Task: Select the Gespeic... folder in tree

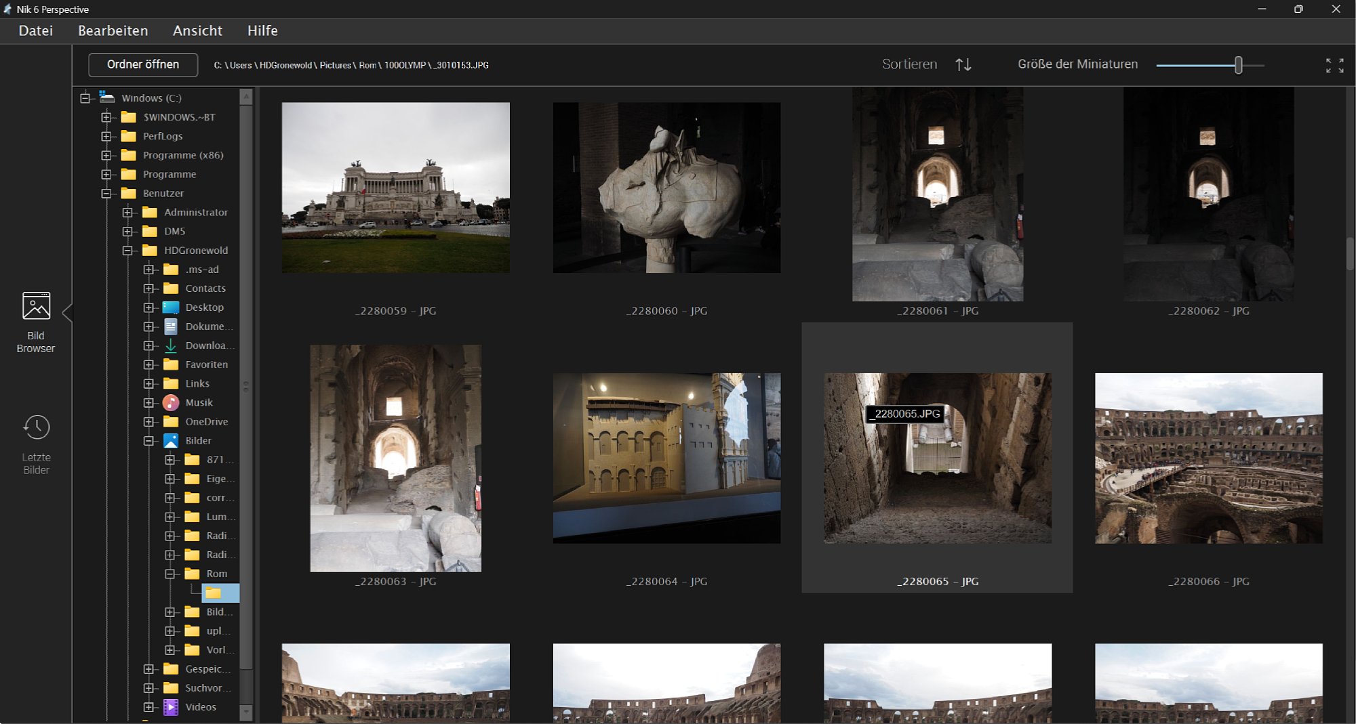Action: [x=208, y=669]
